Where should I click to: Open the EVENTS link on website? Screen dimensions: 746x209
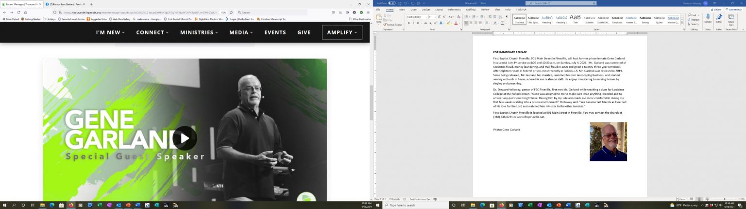(x=275, y=32)
